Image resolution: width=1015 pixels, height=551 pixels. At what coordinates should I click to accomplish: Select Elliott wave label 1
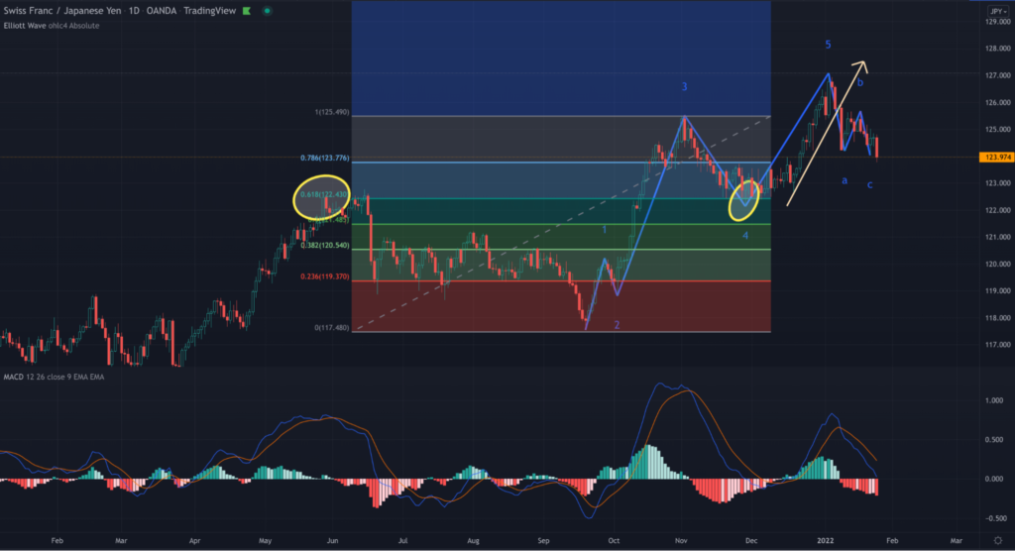click(x=605, y=230)
